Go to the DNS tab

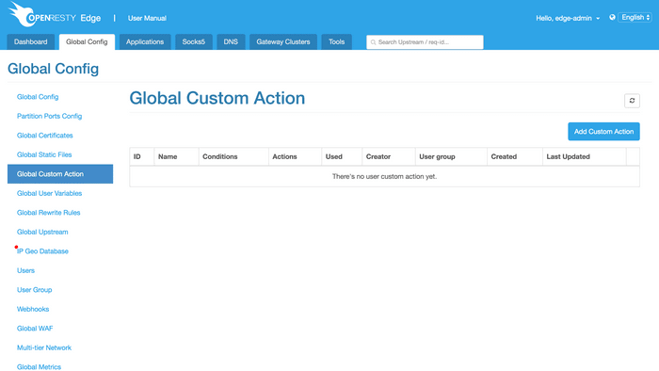tap(231, 42)
